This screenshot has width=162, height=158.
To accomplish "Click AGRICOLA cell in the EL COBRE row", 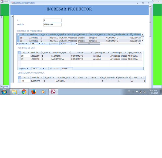I will tap(134, 56).
